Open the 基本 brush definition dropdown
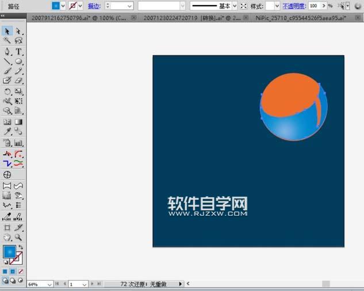 pyautogui.click(x=235, y=6)
